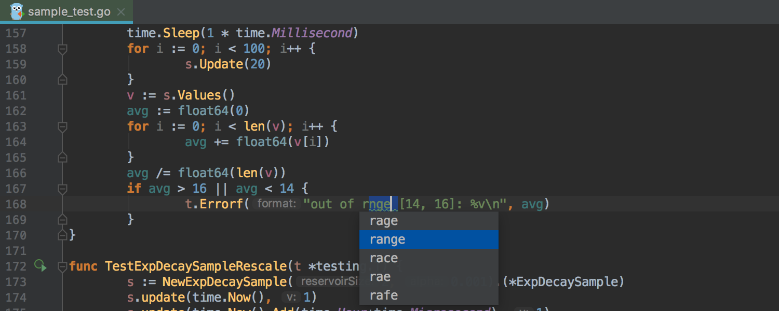
Task: Collapse the for loop starting on line 163
Action: click(62, 126)
